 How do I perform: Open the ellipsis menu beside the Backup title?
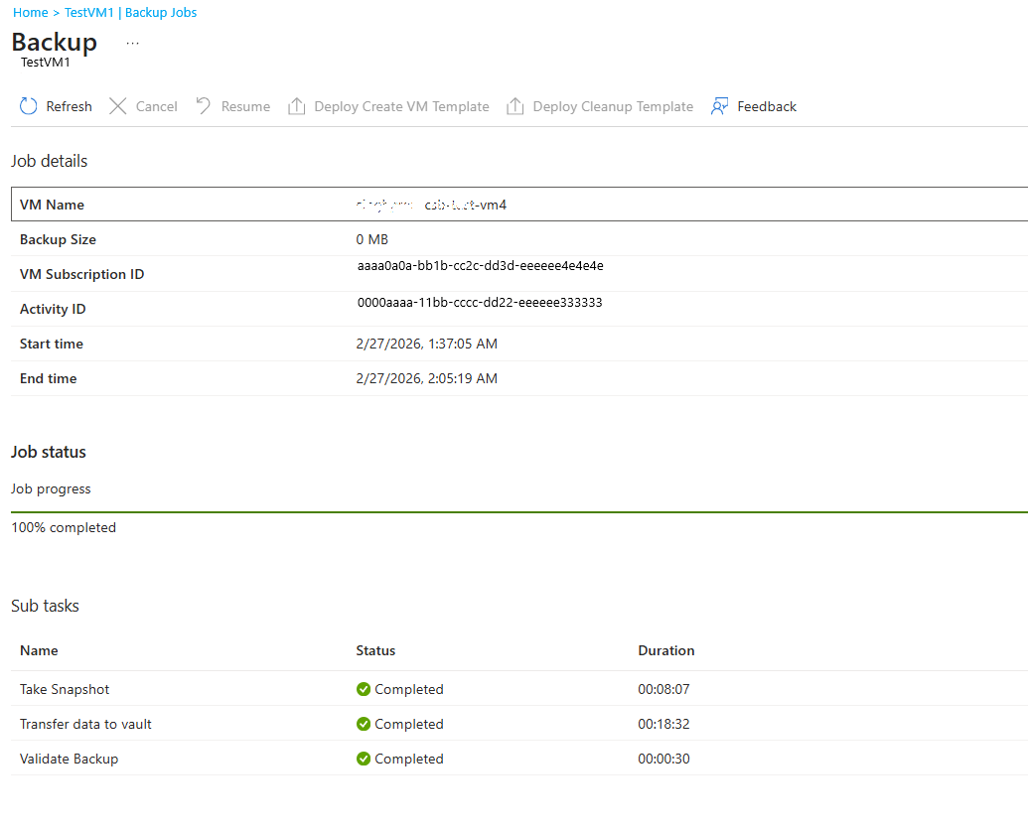132,43
